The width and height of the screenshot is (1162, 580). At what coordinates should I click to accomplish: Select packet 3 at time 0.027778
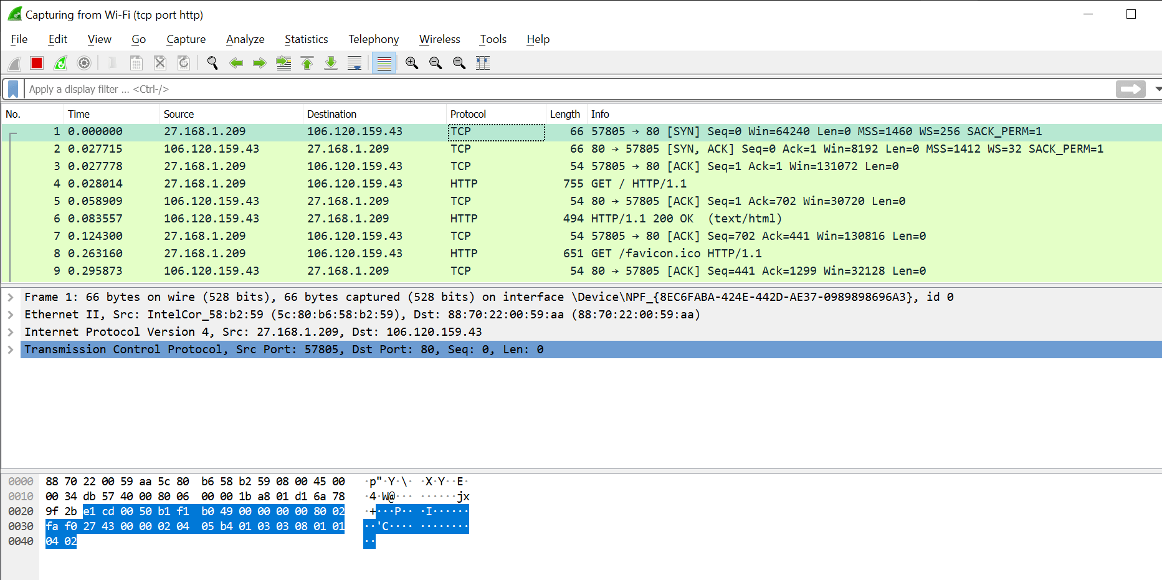pos(581,166)
